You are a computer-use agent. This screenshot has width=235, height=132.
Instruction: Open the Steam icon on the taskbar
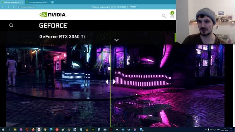tap(129, 129)
